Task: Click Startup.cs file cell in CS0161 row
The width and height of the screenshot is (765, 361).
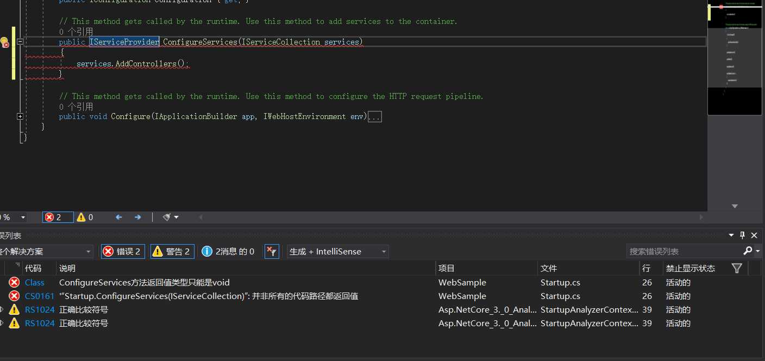Action: [x=560, y=296]
